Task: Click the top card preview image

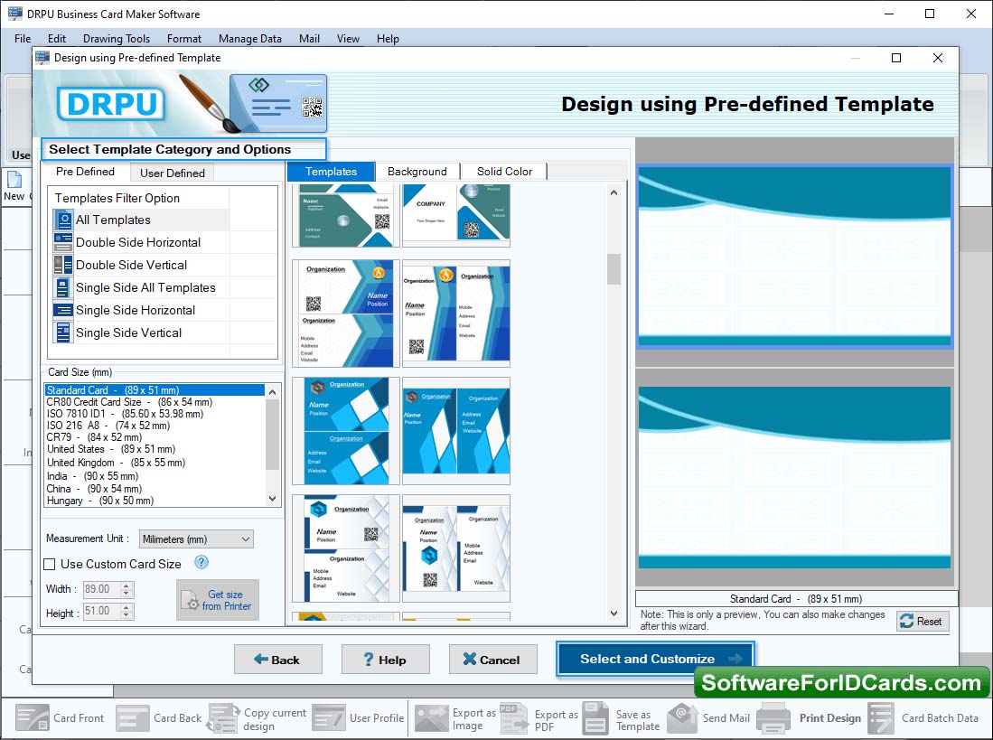Action: (x=795, y=256)
